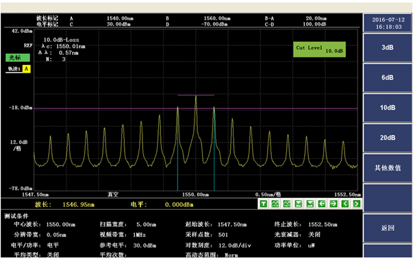
Task: Click the 10.0dB-Loss analysis label
Action: click(61, 40)
